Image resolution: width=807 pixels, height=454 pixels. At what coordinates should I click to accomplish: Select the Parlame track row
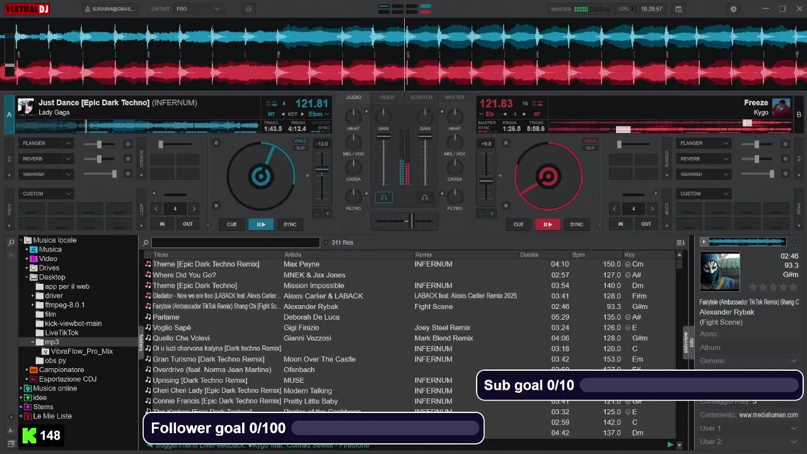coord(410,317)
